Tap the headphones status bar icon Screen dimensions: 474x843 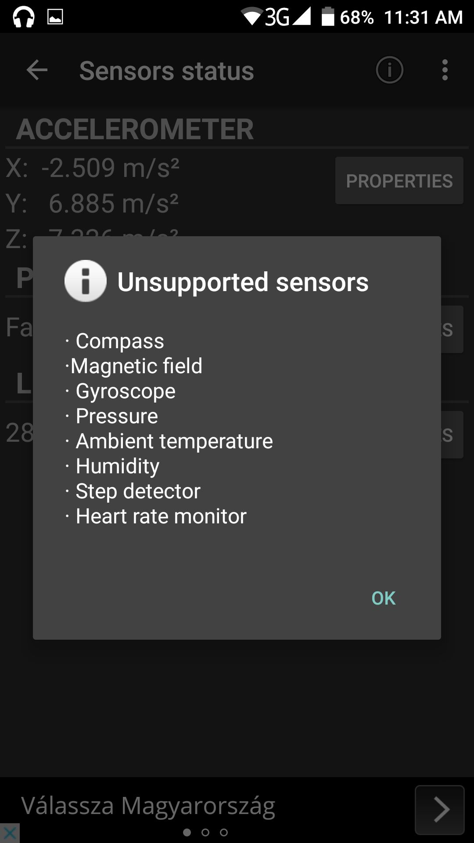[x=24, y=18]
